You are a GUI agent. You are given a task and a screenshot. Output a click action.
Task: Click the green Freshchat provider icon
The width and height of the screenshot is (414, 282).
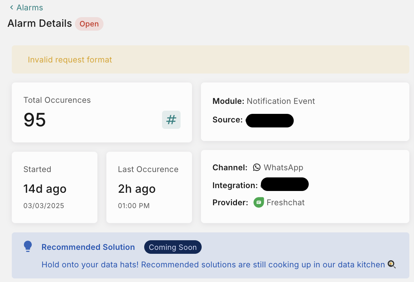[259, 202]
